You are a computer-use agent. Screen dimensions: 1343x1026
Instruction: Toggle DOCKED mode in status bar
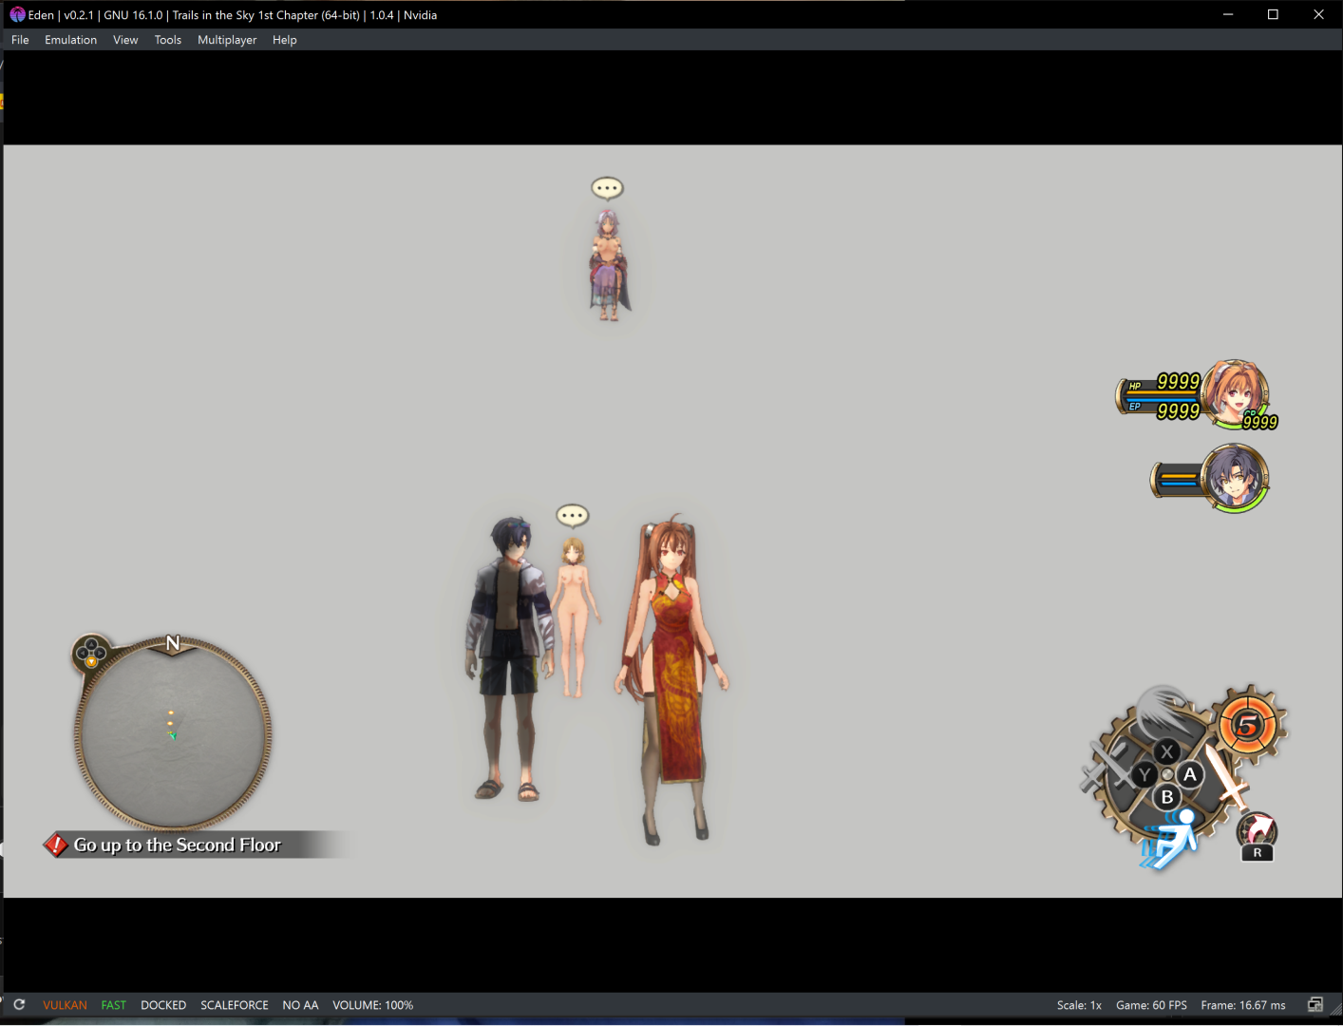click(x=163, y=1005)
